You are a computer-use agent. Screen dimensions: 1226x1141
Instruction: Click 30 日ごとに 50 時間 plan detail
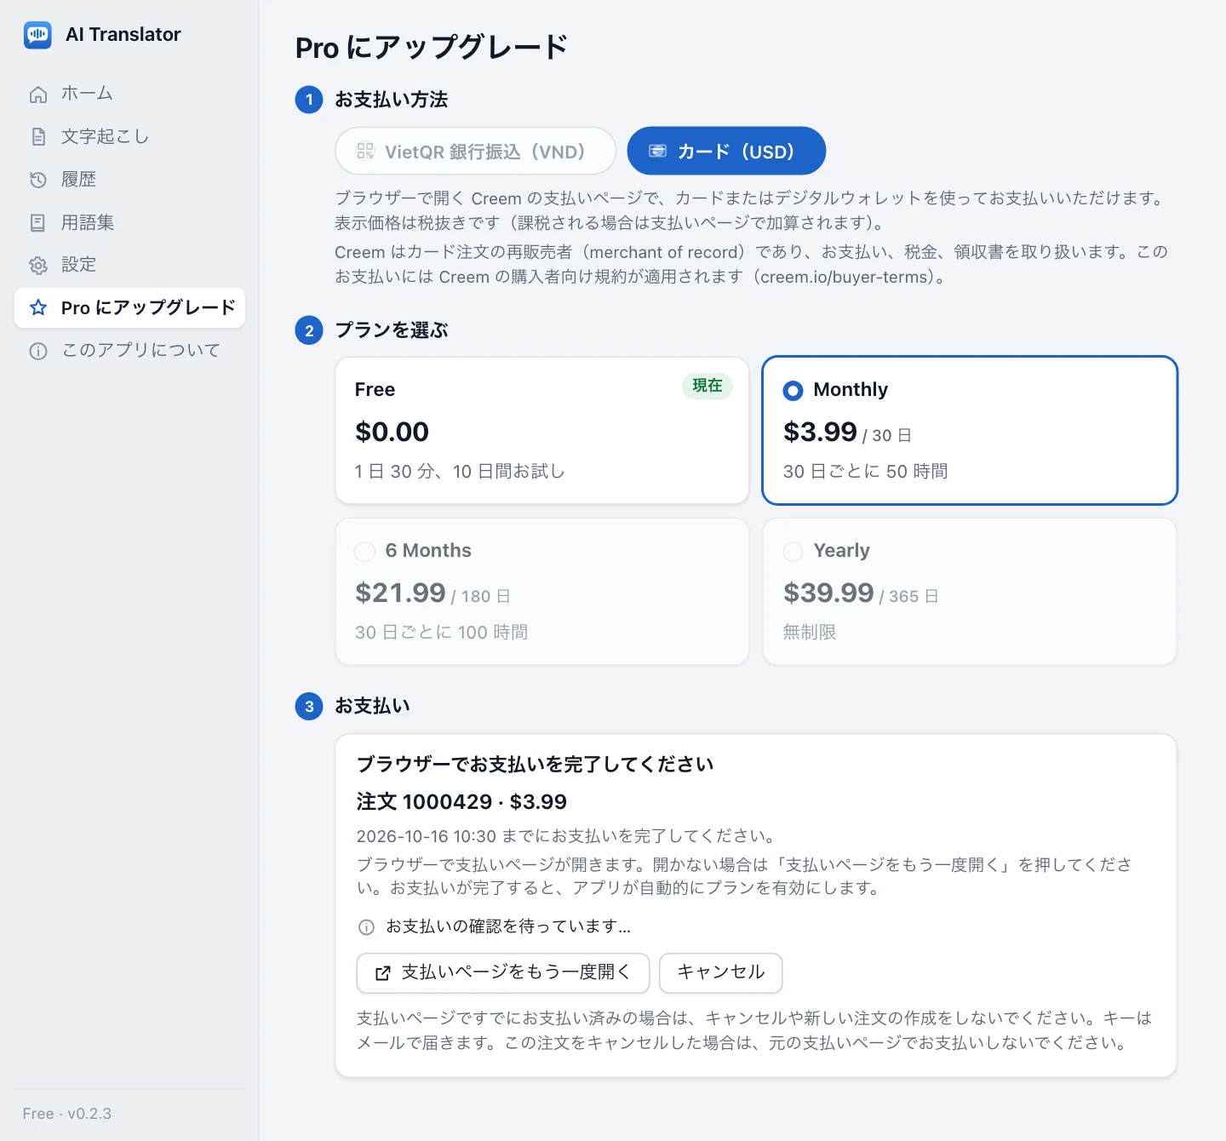tap(866, 471)
